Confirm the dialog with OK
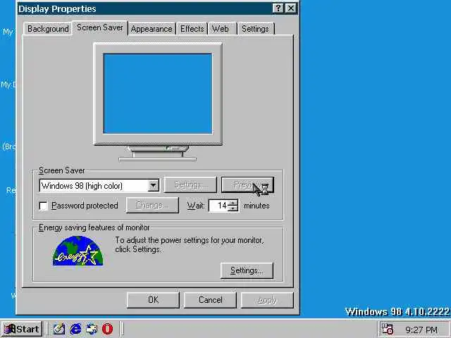This screenshot has width=451, height=338. pyautogui.click(x=153, y=300)
